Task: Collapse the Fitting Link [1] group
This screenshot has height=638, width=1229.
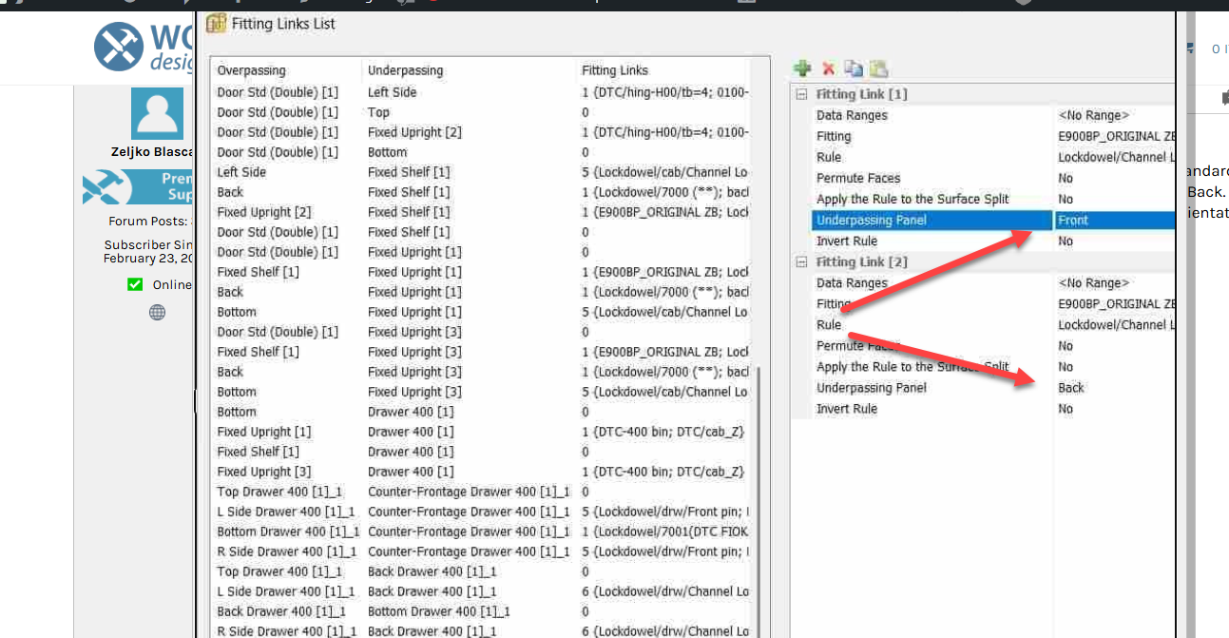Action: click(x=802, y=94)
